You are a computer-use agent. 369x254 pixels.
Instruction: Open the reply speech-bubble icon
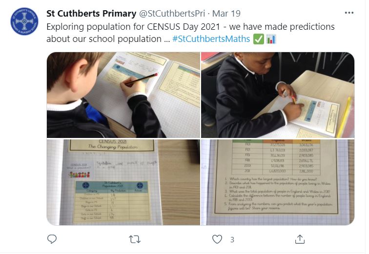[x=52, y=239]
